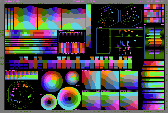Click the "% HUE-SATURATION" footer label
Viewport: 168px width, 113px height.
(x=22, y=111)
